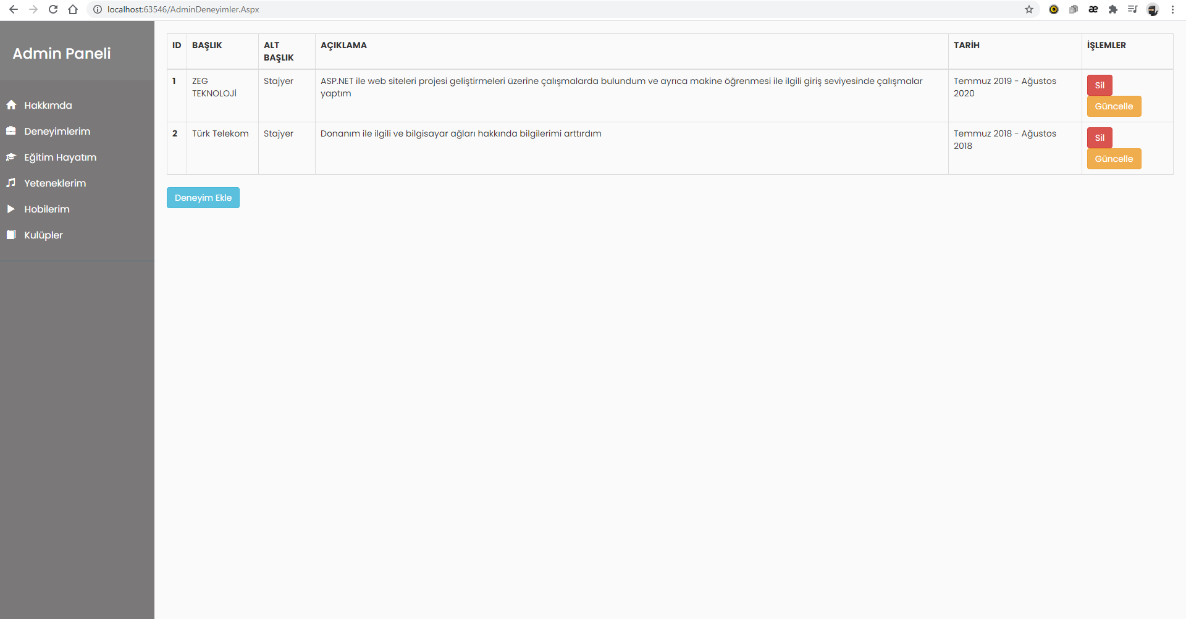
Task: Click the home icon beside Hakkımda
Action: click(11, 105)
